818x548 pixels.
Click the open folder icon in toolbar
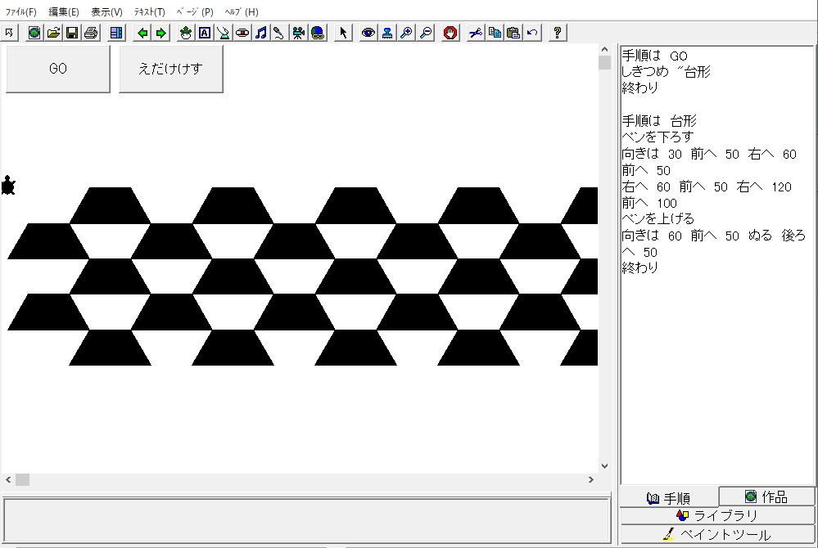pos(53,33)
